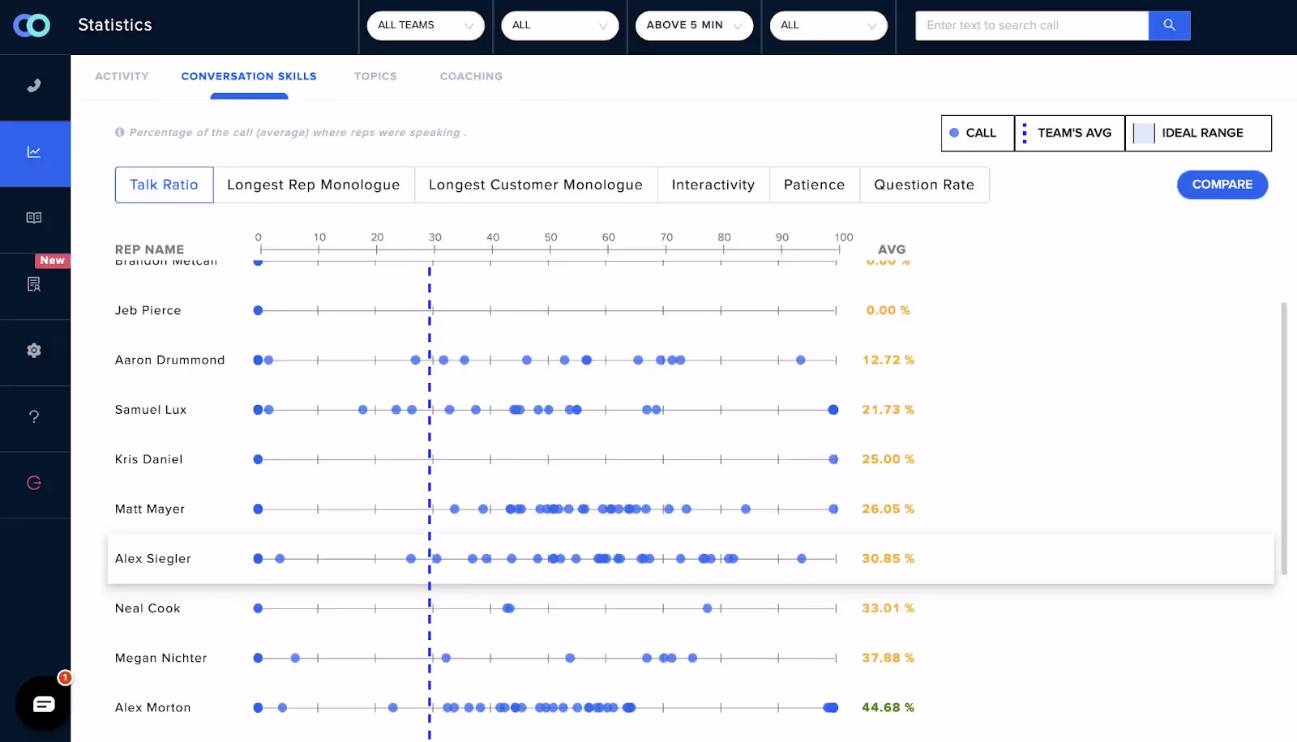
Task: Open the second filter ALL dropdown
Action: (560, 25)
